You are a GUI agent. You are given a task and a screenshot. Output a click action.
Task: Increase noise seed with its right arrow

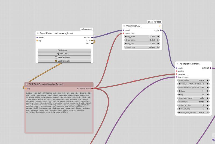[x=208, y=84]
